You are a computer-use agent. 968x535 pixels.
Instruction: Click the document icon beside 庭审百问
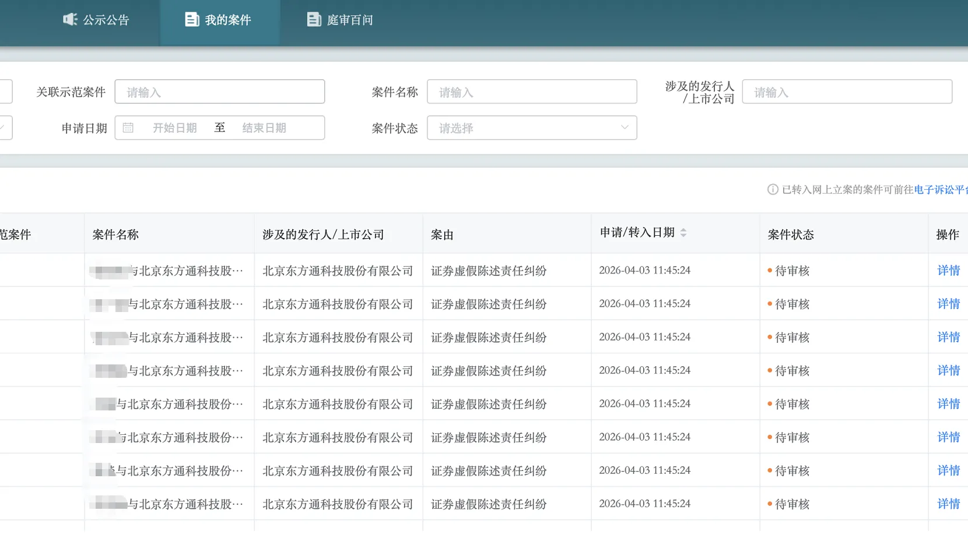click(x=314, y=19)
